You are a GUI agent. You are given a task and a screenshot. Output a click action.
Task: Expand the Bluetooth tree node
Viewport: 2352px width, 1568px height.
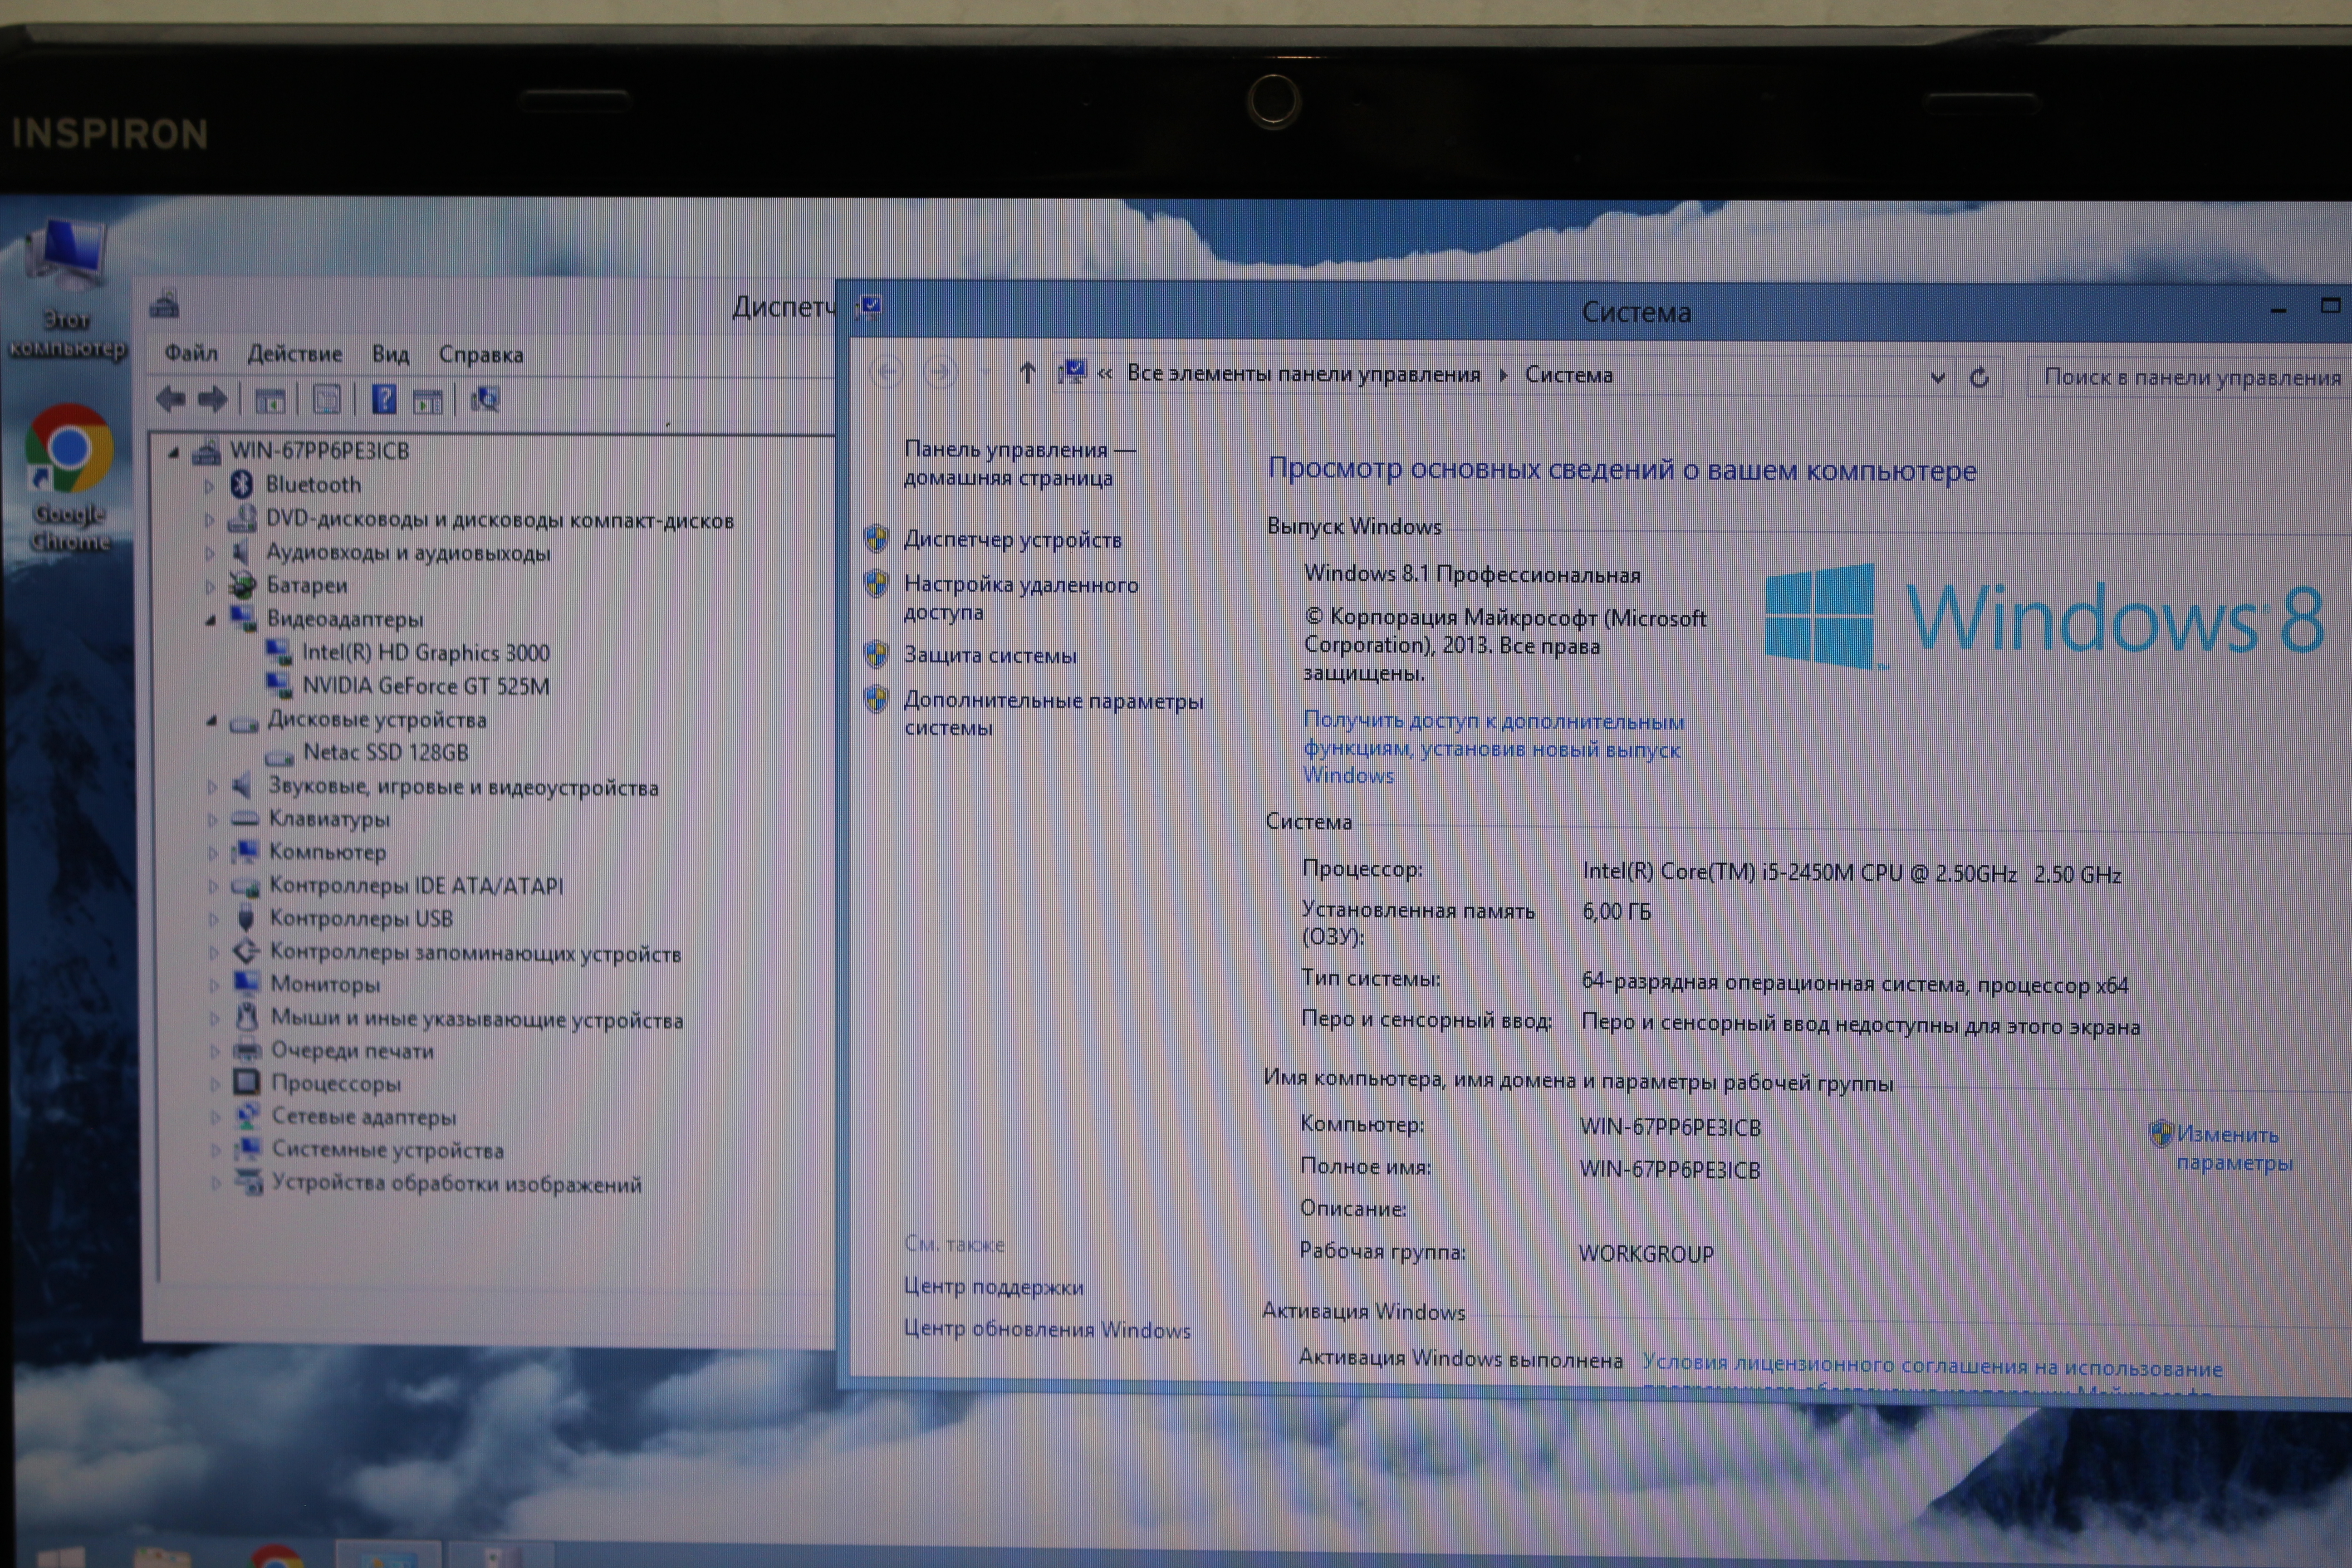(x=209, y=486)
